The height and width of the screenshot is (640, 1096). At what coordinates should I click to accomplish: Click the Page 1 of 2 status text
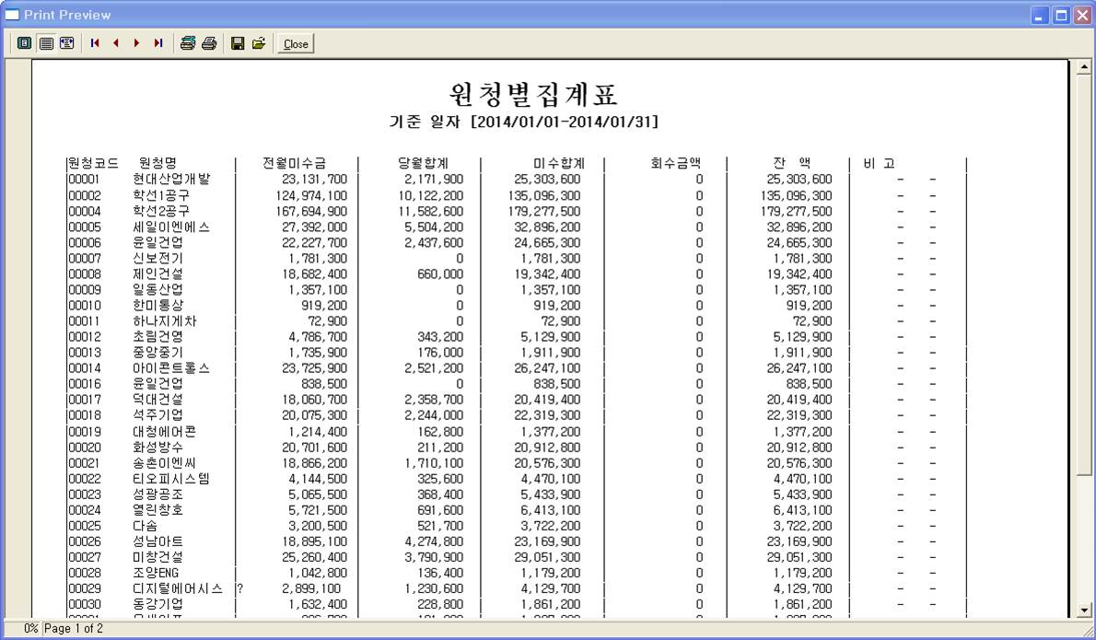click(x=74, y=628)
